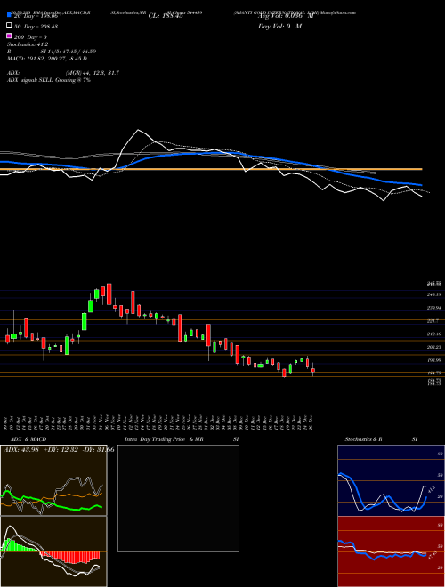
Task: Click the 'Stochastics: 41.2' readout
Action: point(26,44)
